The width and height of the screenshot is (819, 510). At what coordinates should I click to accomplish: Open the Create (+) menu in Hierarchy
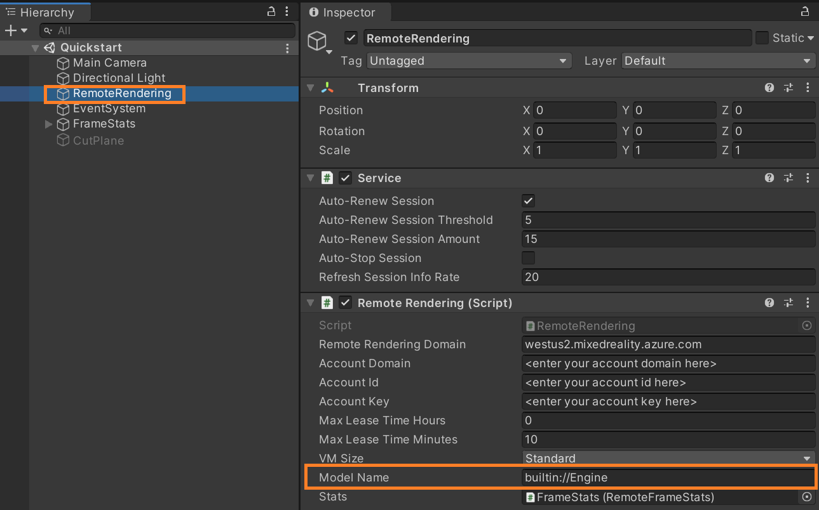[10, 30]
